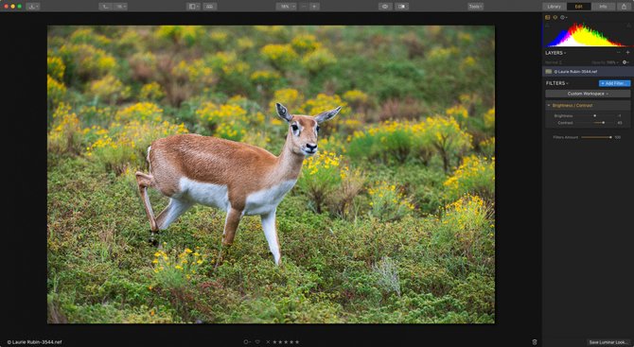The height and width of the screenshot is (347, 634).
Task: Click the Save Luminar Look button
Action: [608, 342]
